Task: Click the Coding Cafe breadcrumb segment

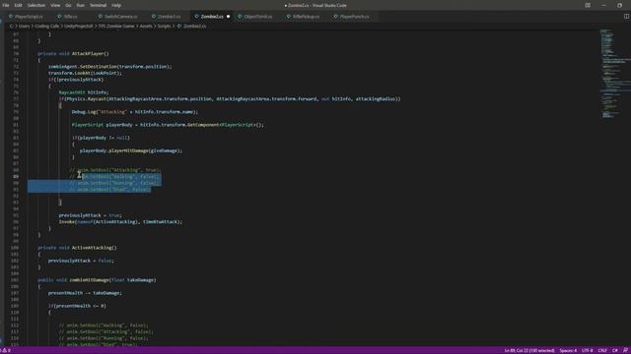Action: point(46,27)
